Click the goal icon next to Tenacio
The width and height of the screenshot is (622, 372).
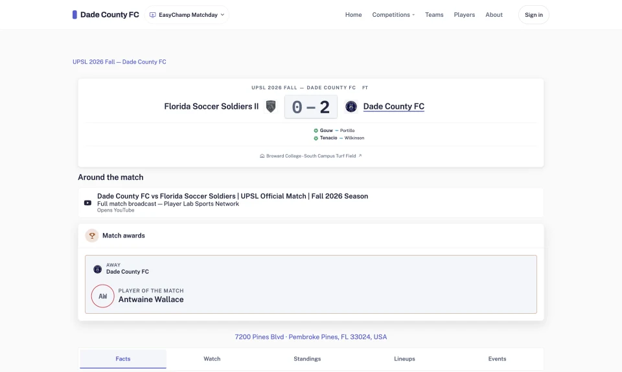pyautogui.click(x=316, y=138)
